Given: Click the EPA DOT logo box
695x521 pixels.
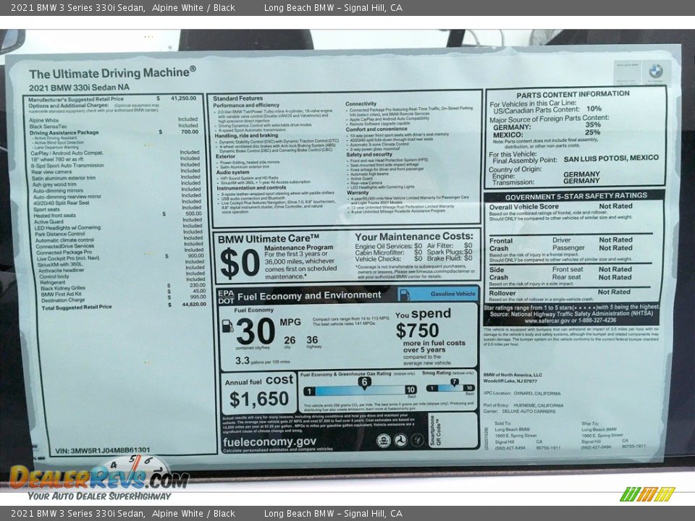Looking at the screenshot, I should click(226, 297).
